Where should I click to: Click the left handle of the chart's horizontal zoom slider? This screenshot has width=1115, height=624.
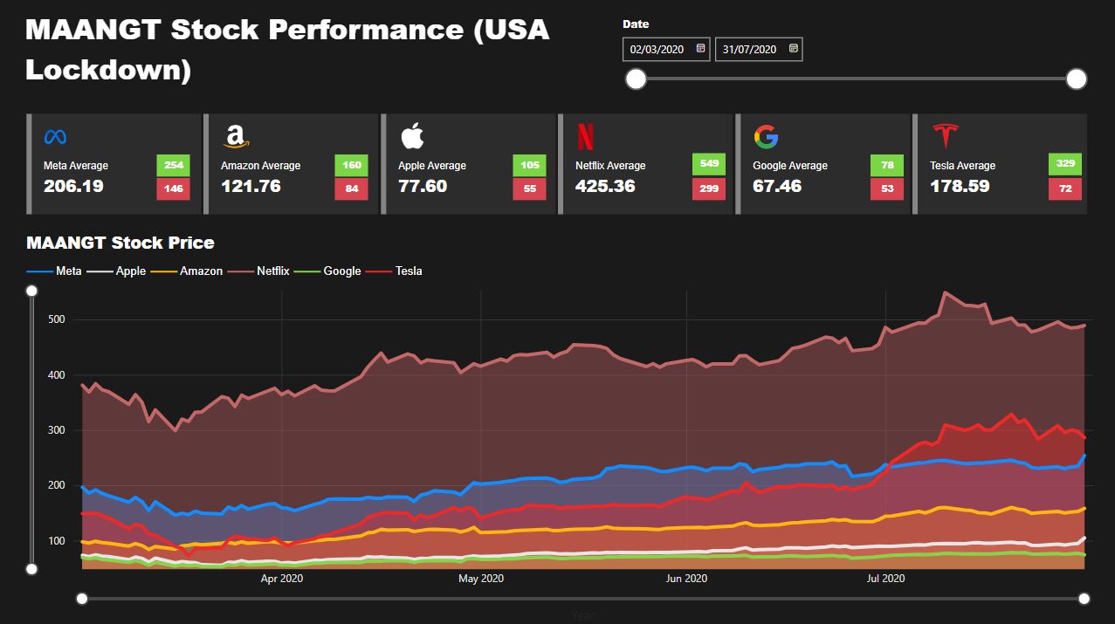pyautogui.click(x=82, y=598)
